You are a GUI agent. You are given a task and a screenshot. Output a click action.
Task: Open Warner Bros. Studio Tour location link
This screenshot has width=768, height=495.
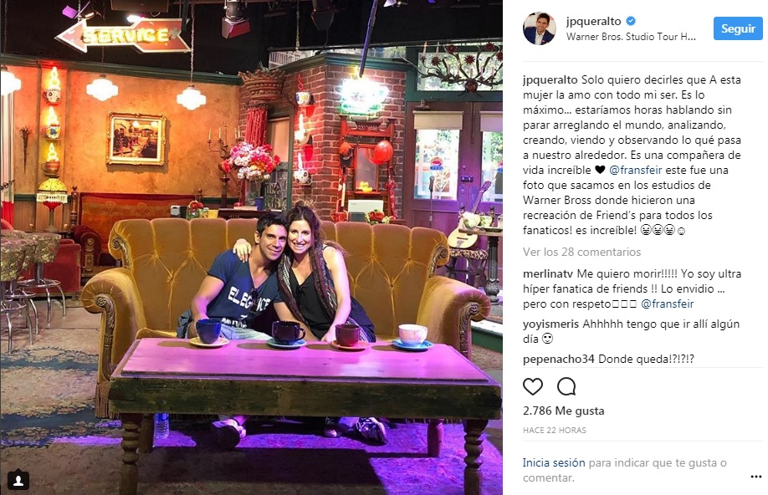click(x=631, y=37)
